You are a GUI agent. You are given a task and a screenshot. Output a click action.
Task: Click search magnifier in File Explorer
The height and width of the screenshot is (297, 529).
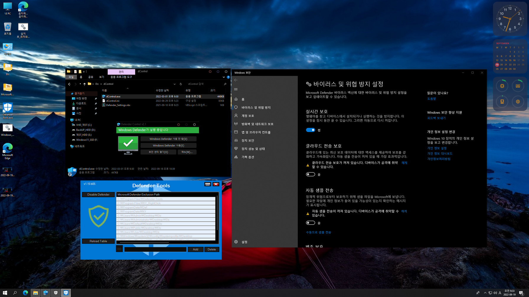225,84
